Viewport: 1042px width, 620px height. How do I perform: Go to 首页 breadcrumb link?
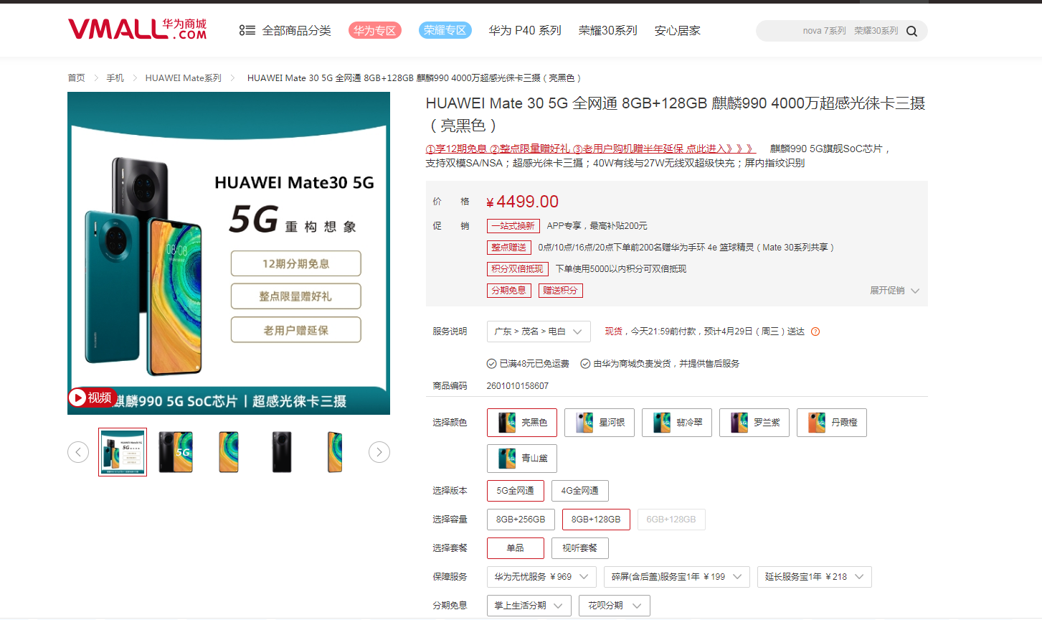pos(76,78)
